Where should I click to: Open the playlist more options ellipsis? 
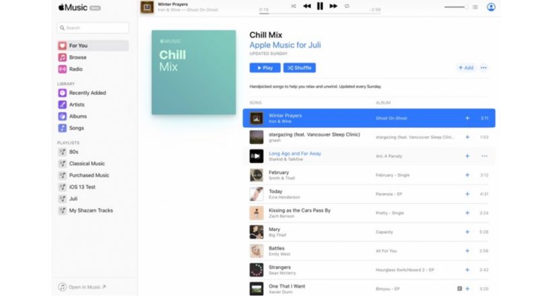(484, 67)
